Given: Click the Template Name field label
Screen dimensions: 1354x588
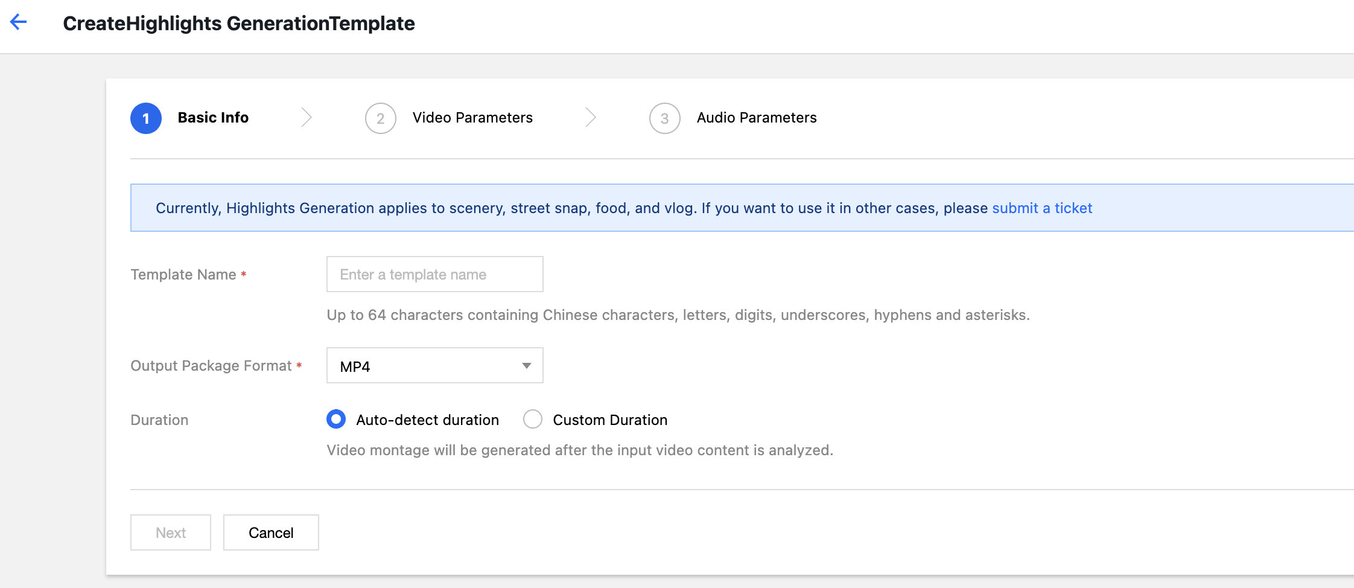Looking at the screenshot, I should tap(183, 275).
